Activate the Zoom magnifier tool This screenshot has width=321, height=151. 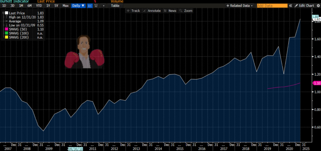186,11
